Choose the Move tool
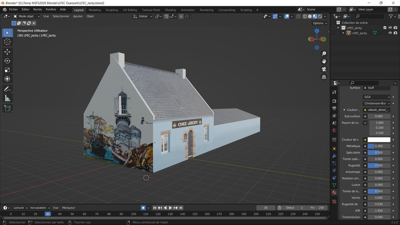 [7, 52]
